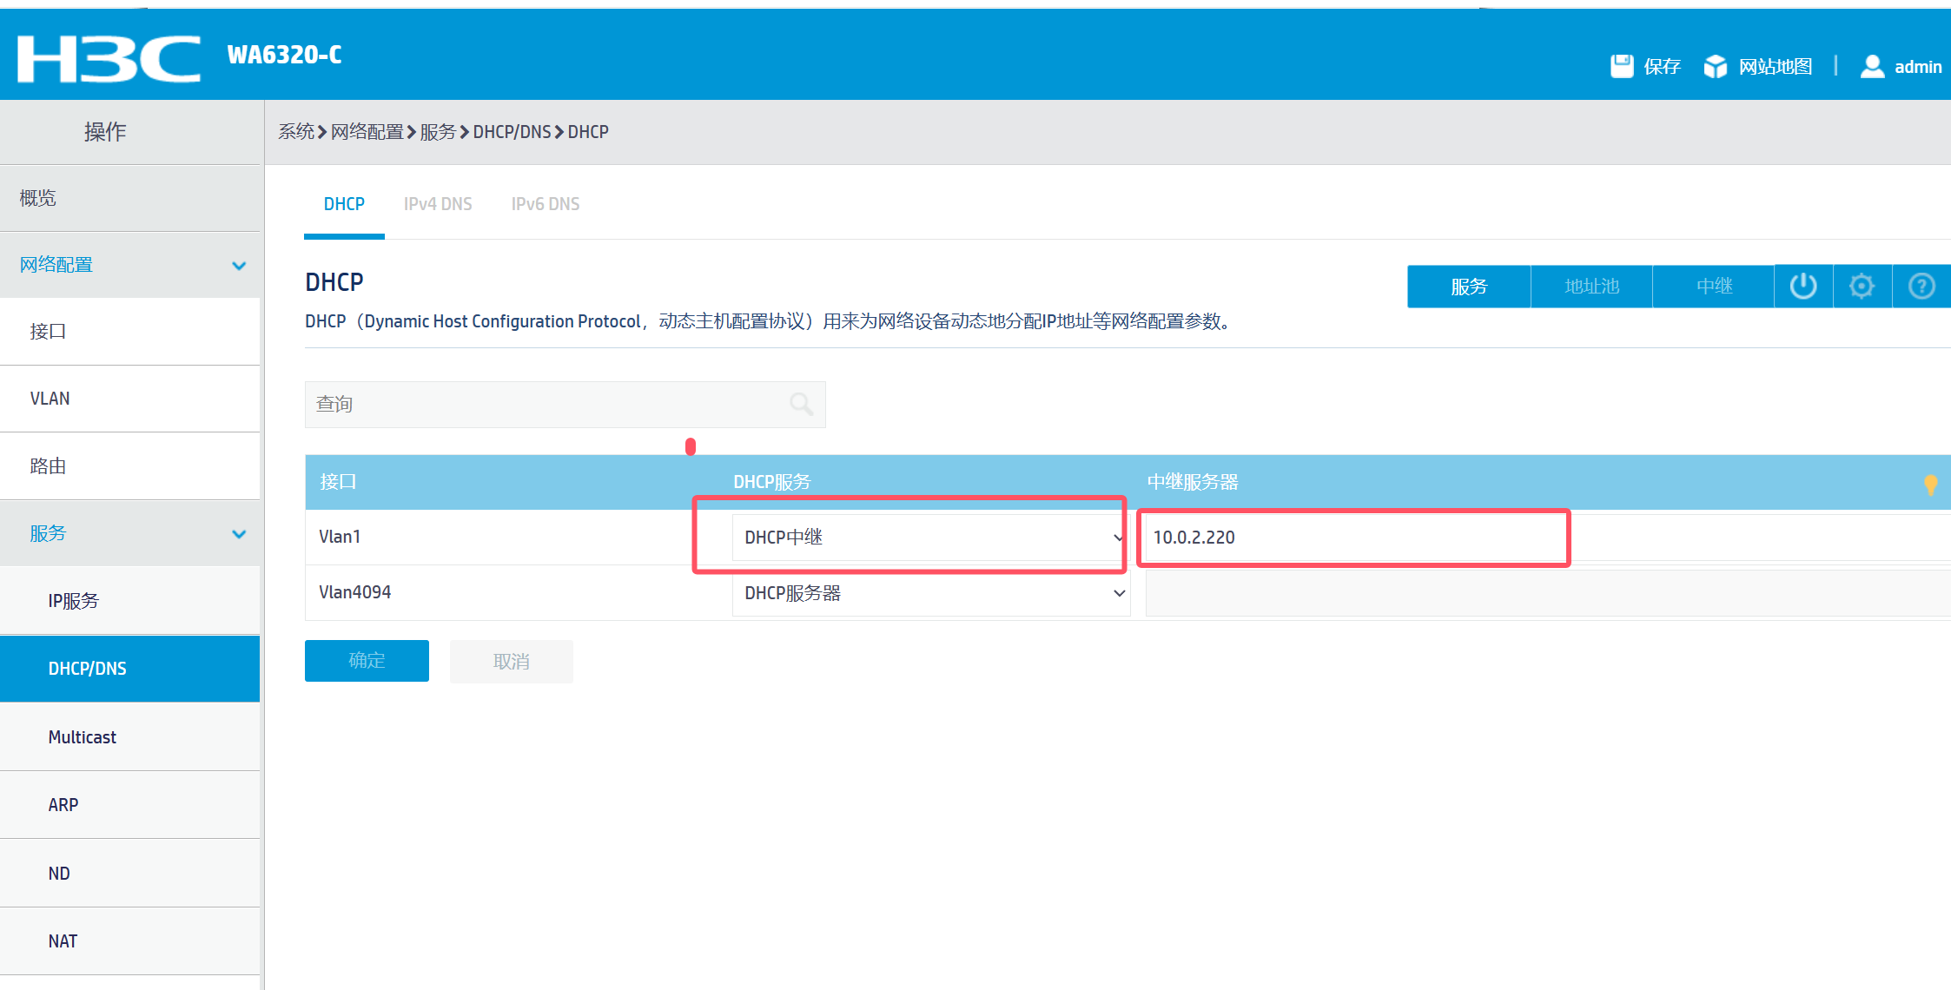Image resolution: width=1951 pixels, height=990 pixels.
Task: Switch to the IPv6 DNS tab
Action: click(545, 204)
